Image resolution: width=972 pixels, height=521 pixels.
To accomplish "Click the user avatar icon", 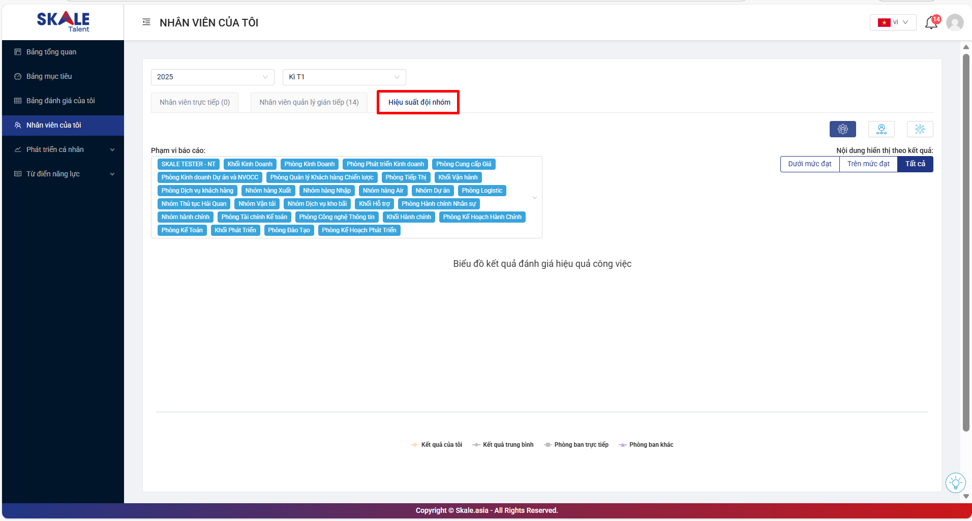I will pos(955,23).
